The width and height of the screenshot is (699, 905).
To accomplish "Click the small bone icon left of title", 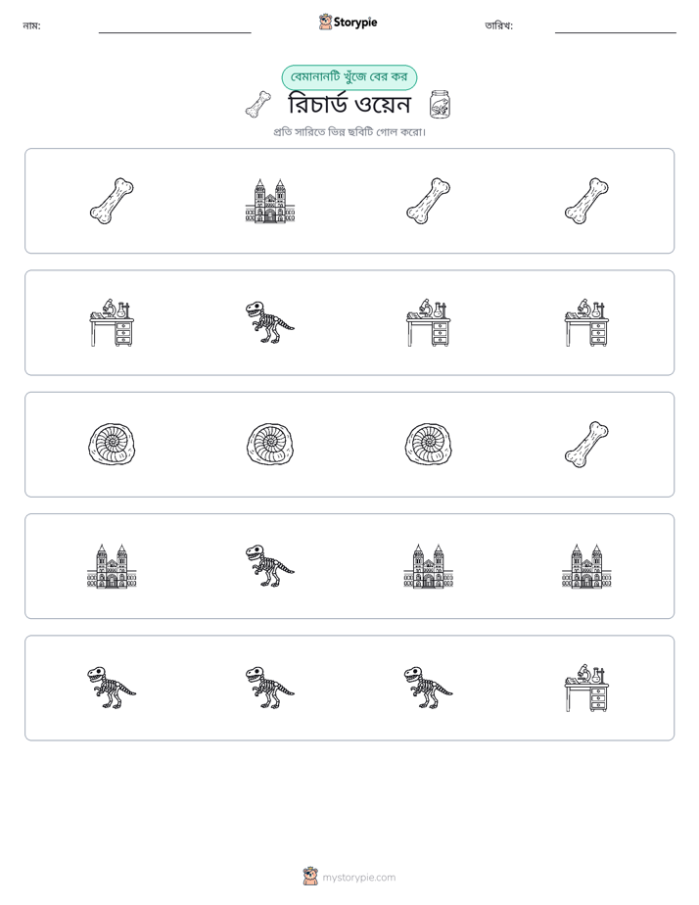I will click(258, 105).
